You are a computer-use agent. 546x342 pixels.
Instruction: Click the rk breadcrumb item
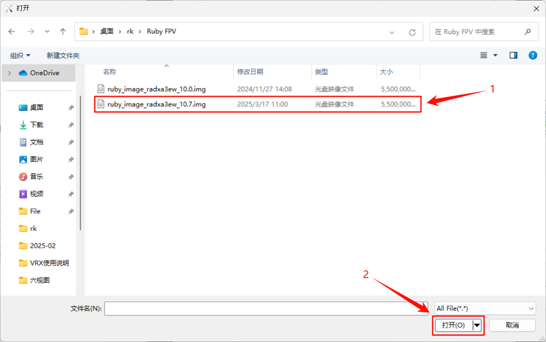point(131,31)
